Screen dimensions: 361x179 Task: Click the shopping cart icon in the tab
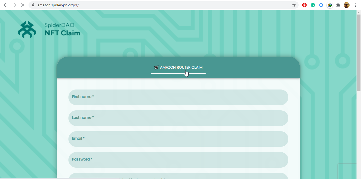pos(156,67)
